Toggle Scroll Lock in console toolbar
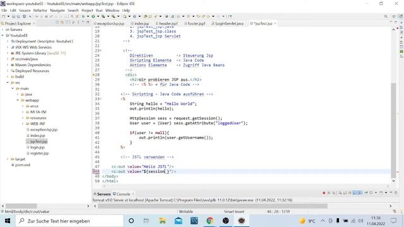 [x=345, y=193]
